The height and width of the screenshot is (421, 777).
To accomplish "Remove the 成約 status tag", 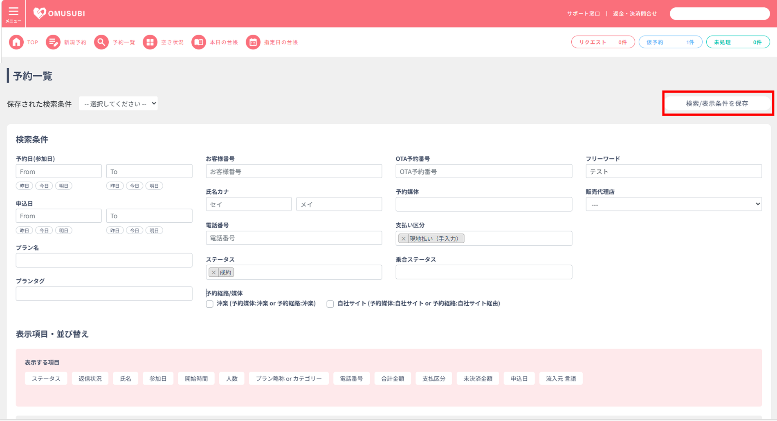I will point(213,273).
